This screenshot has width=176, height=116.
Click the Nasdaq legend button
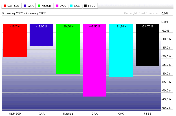[x=45, y=6]
